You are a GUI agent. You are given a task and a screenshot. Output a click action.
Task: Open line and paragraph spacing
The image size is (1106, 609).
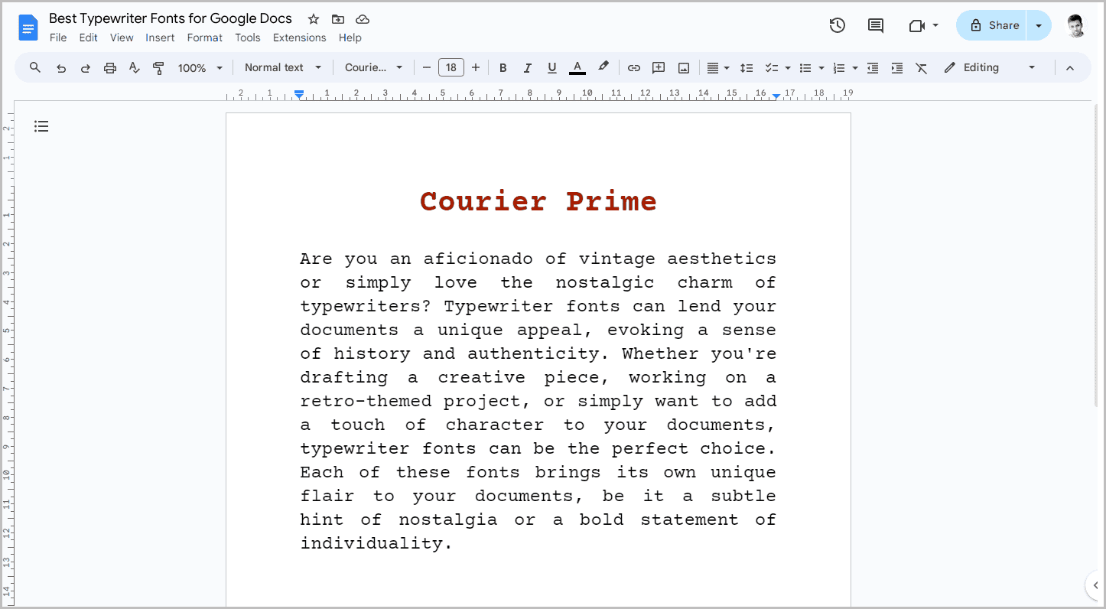pos(747,68)
